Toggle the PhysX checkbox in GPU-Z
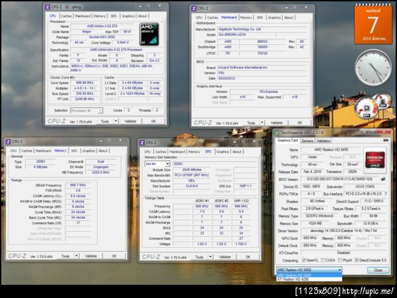Viewport: 397px width, 298px height. 340,260
